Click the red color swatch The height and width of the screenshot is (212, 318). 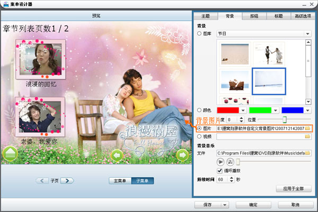click(228, 110)
